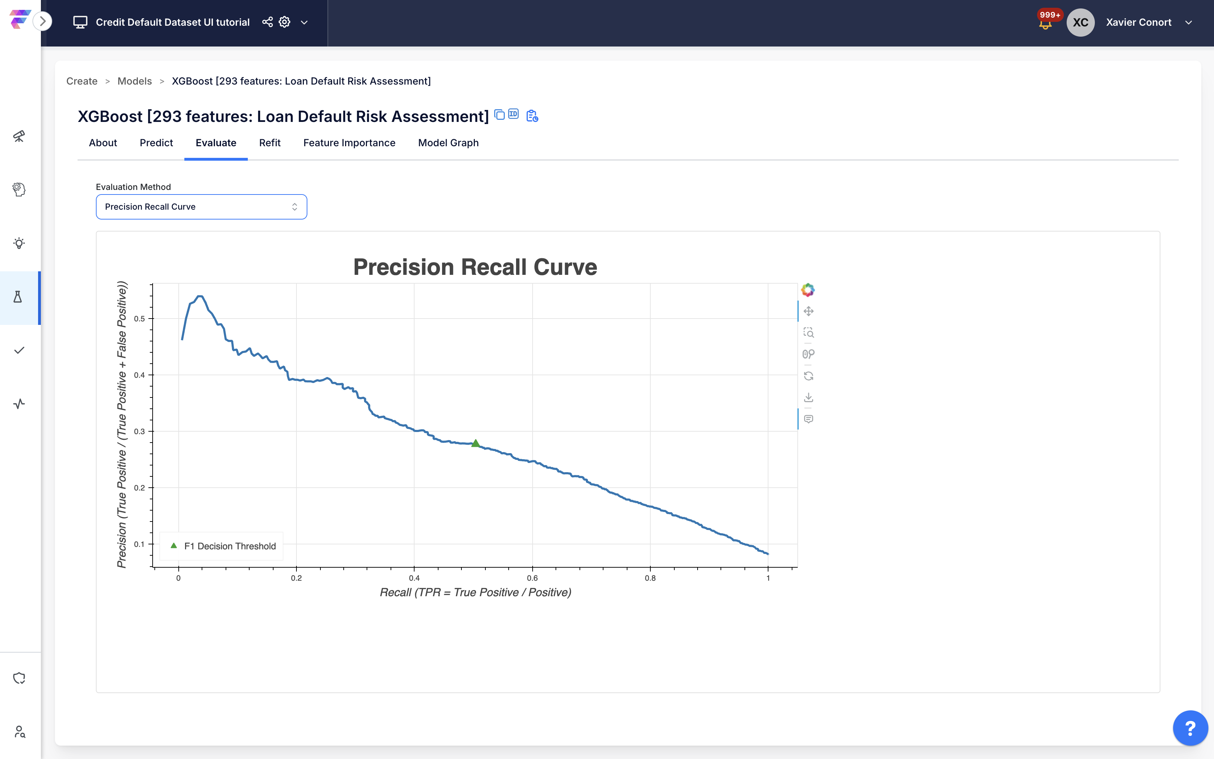Go to Models in the breadcrumb
The height and width of the screenshot is (759, 1214).
click(x=134, y=81)
